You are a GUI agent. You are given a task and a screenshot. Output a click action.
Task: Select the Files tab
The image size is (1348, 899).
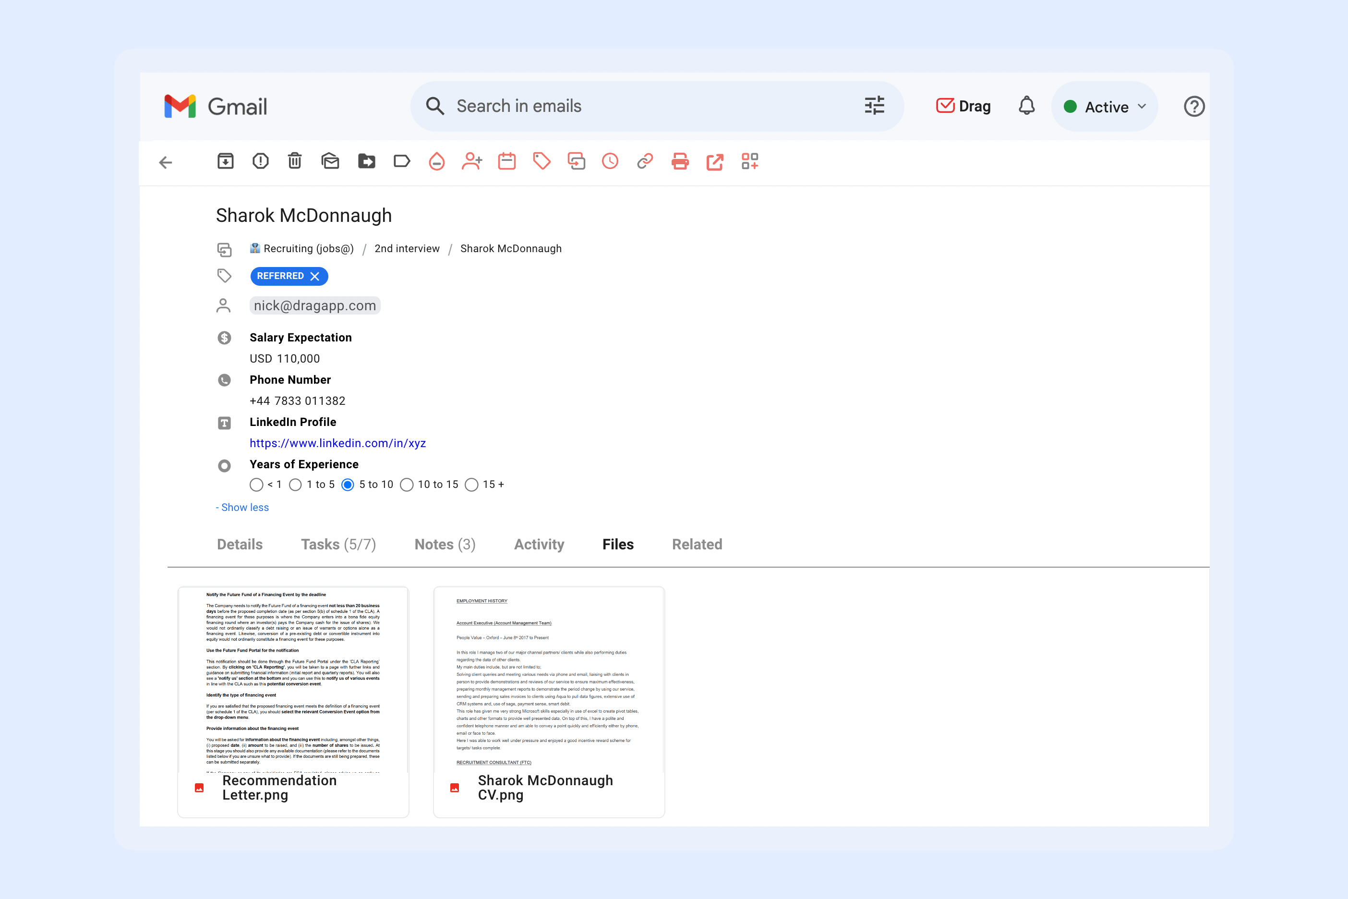(x=618, y=544)
